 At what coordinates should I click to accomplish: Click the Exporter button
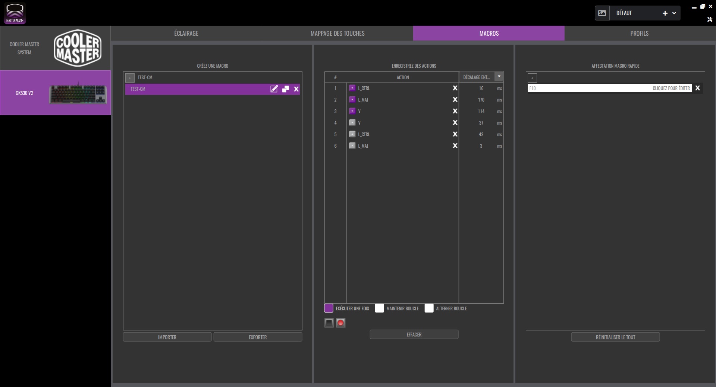[258, 337]
